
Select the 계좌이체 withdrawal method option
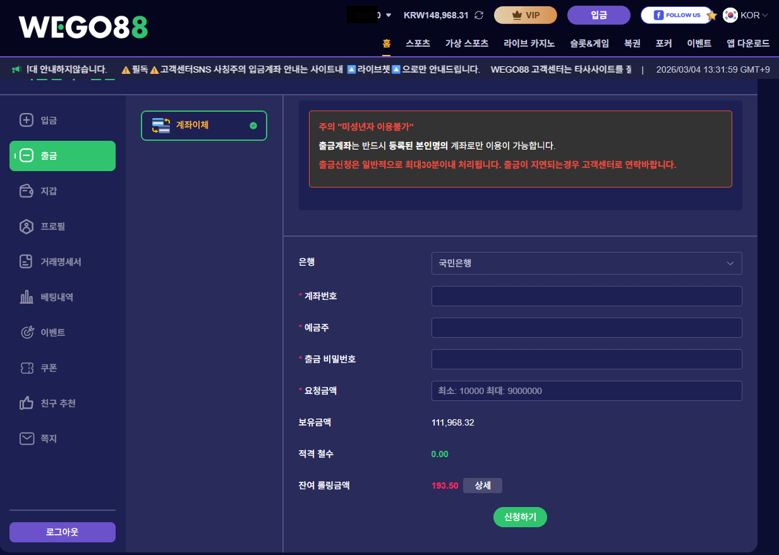tap(203, 126)
